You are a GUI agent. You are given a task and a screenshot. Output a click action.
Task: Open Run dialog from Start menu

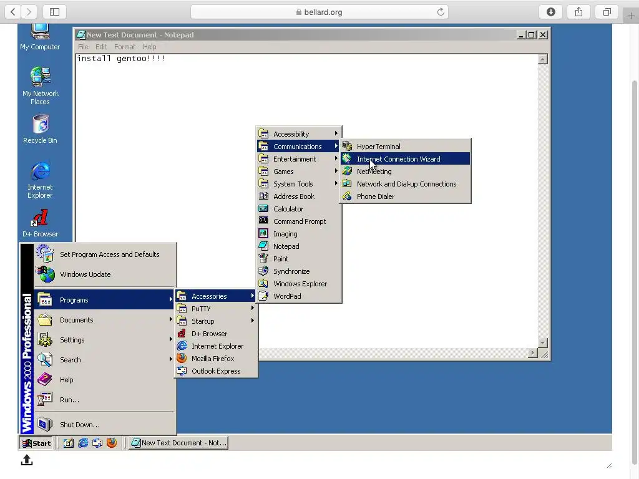(x=105, y=400)
